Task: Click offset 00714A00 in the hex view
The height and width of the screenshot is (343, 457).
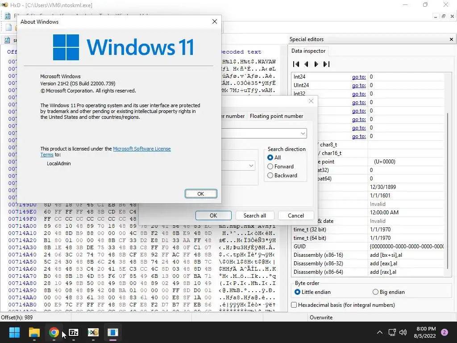Action: click(x=22, y=226)
